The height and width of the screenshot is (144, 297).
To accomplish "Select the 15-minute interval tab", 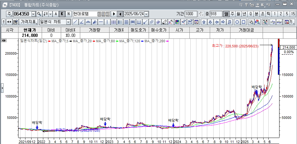I will 293,14.
